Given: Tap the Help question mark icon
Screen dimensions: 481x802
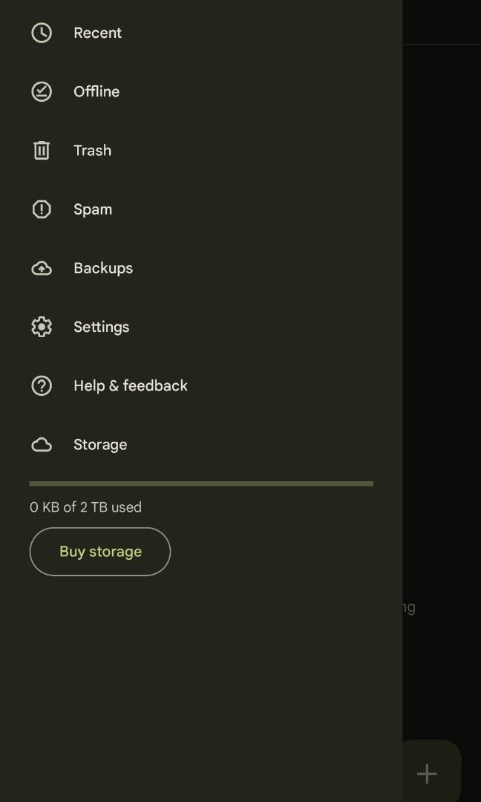Looking at the screenshot, I should coord(42,385).
